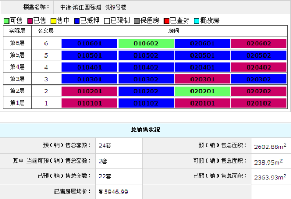Click room cell 020502

point(259,55)
